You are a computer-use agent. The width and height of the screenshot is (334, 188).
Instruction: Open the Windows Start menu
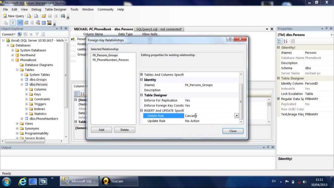[6, 181]
